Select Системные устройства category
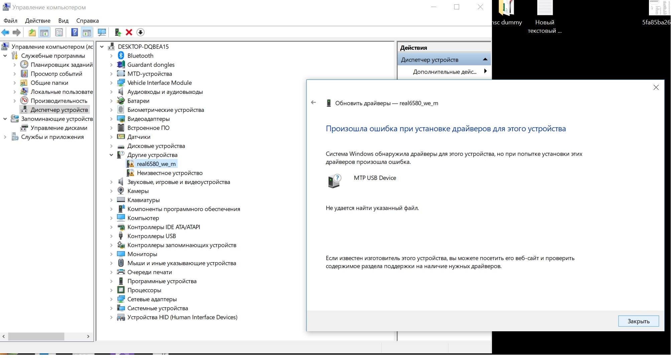Image resolution: width=671 pixels, height=358 pixels. [x=157, y=308]
